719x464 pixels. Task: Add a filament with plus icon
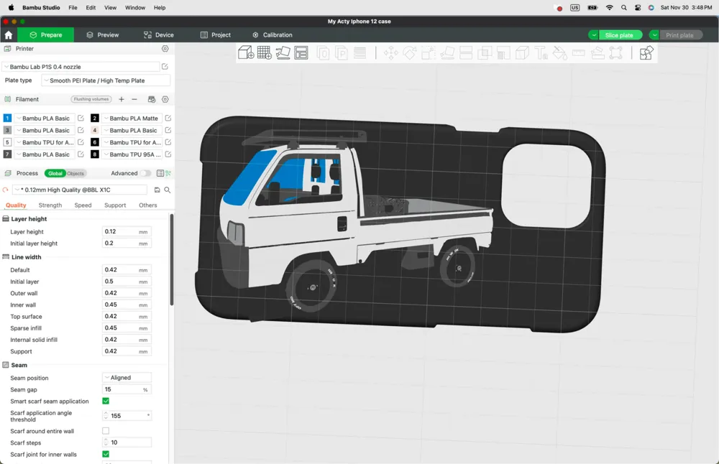click(x=122, y=99)
